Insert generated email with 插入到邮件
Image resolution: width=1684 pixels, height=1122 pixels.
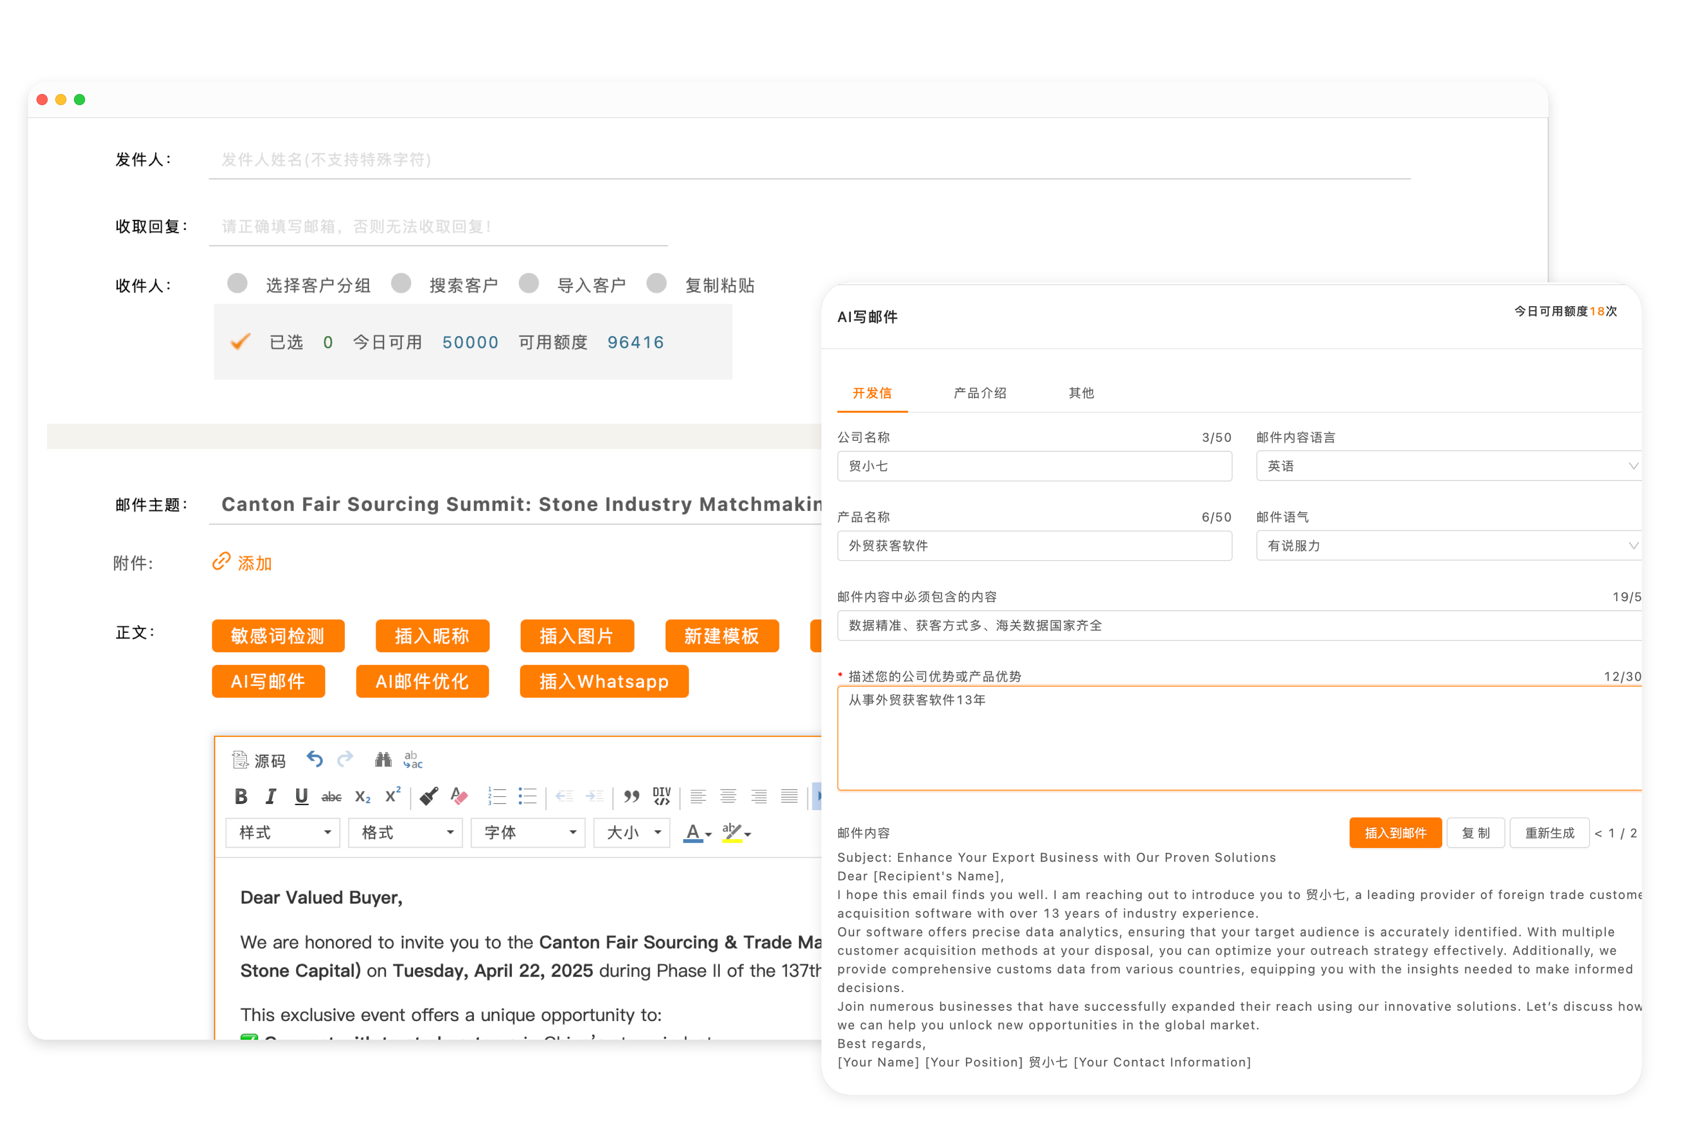point(1395,833)
